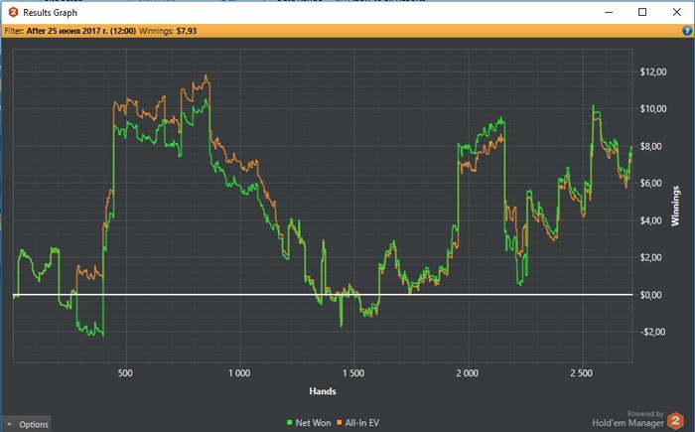Click the Results Graph window title text

(x=50, y=13)
